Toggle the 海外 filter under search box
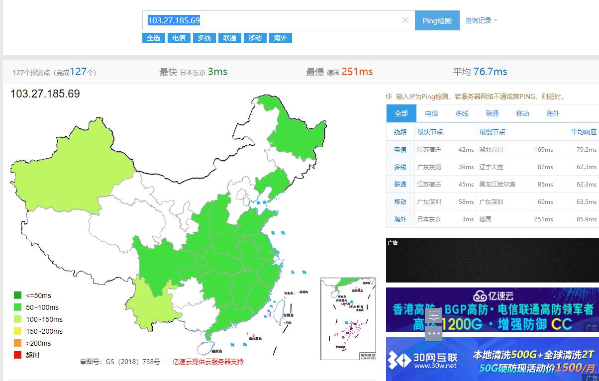Image resolution: width=599 pixels, height=381 pixels. click(x=280, y=38)
